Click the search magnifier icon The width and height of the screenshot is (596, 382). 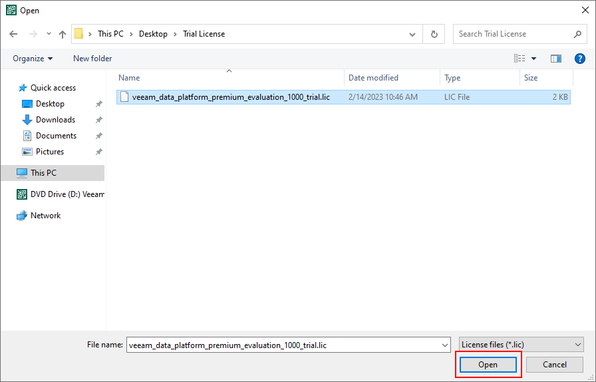[x=577, y=34]
